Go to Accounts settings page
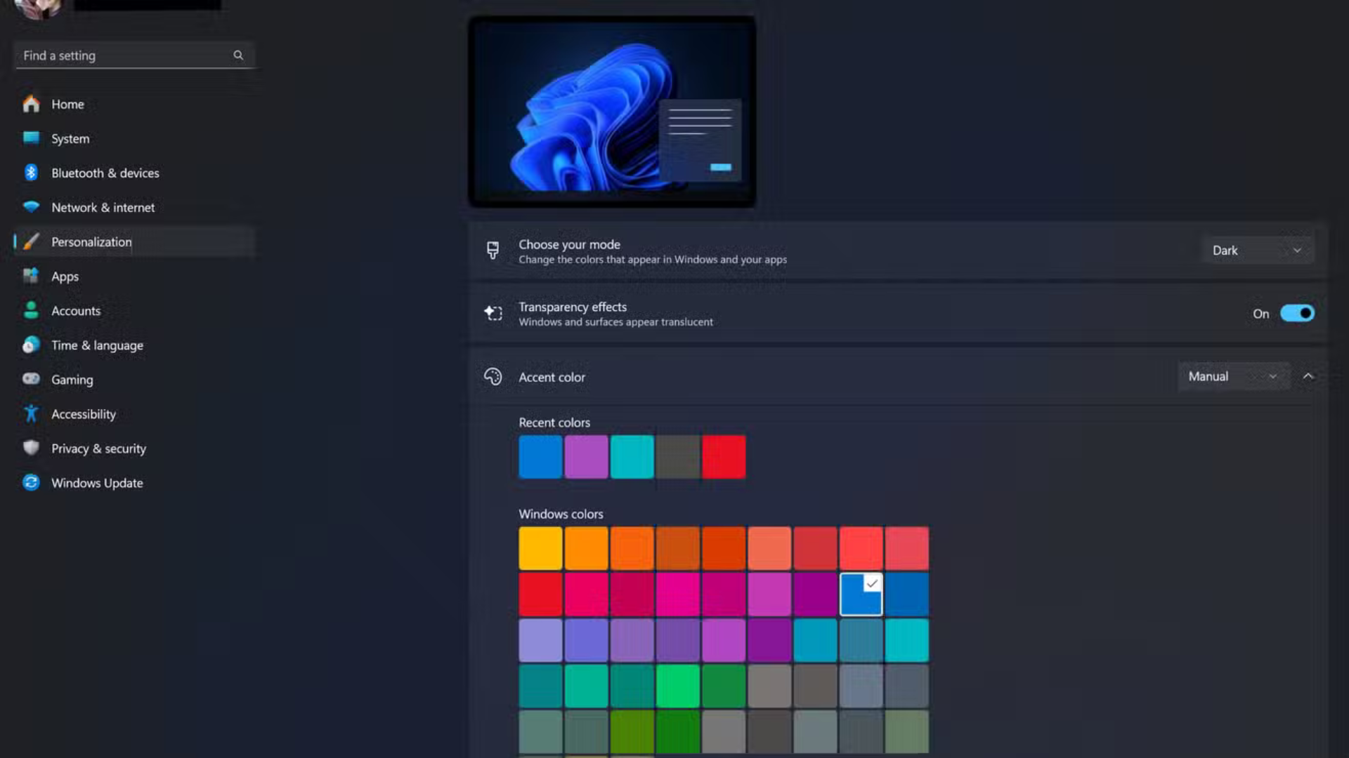1349x758 pixels. click(x=76, y=311)
